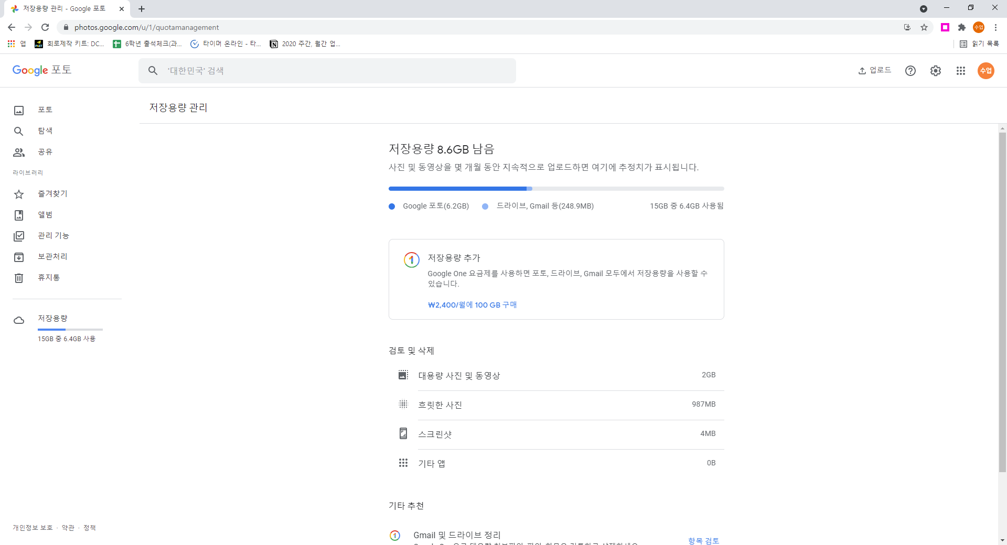Click the 2GB size value

click(x=709, y=375)
